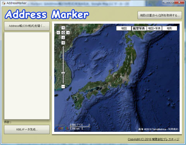Switch map to 地図 view
This screenshot has height=145, width=186.
tap(124, 28)
